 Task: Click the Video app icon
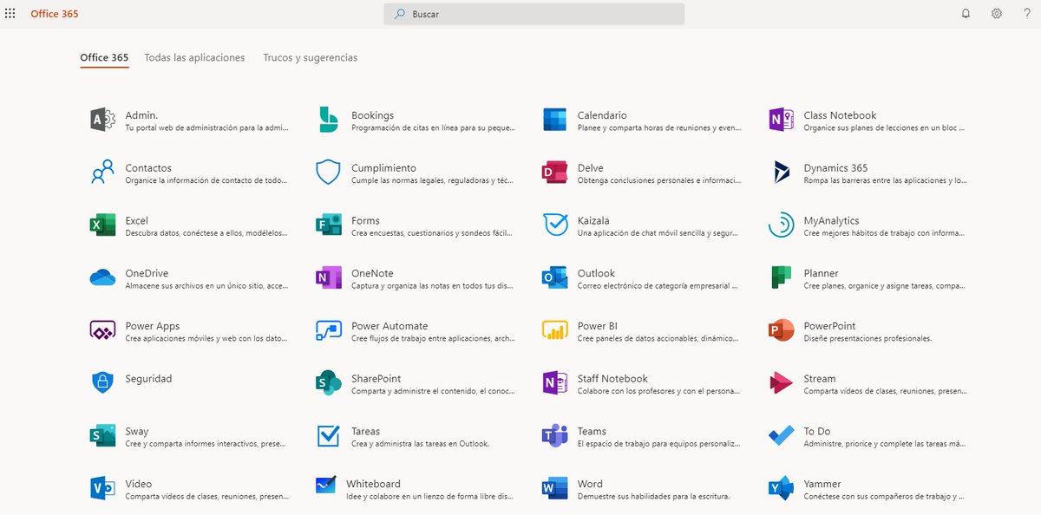(102, 489)
